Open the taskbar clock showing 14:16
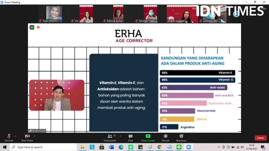This screenshot has height=151, width=269. [x=252, y=147]
